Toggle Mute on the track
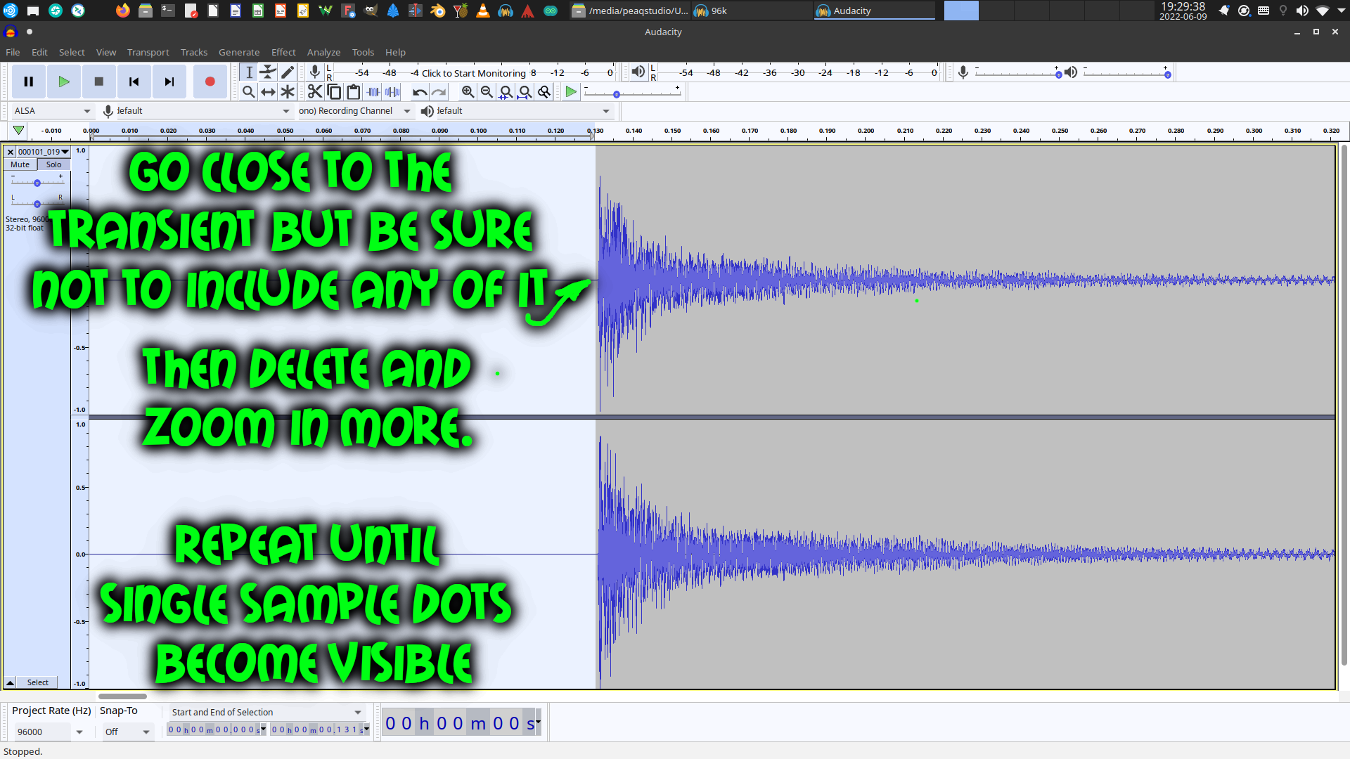Screen dimensions: 1350x759 (20, 164)
